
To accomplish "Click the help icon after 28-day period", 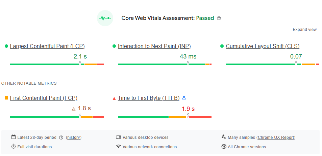I will pyautogui.click(x=61, y=138).
